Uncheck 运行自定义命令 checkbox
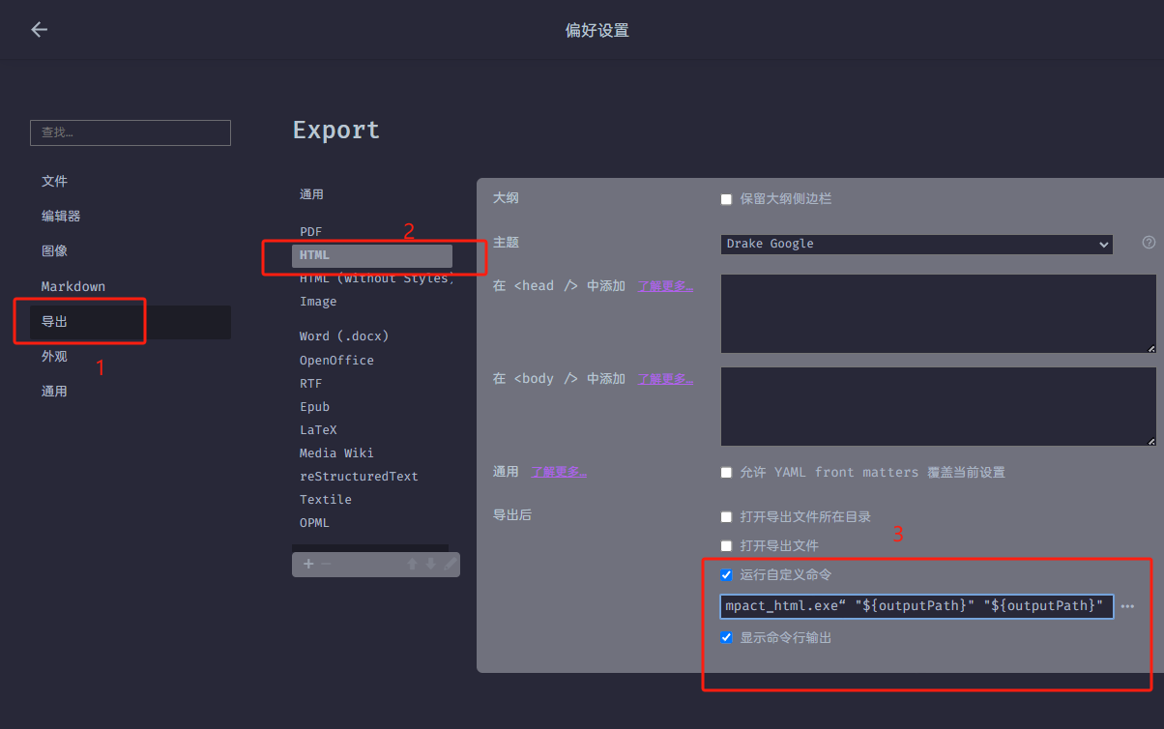Viewport: 1164px width, 729px height. click(726, 574)
